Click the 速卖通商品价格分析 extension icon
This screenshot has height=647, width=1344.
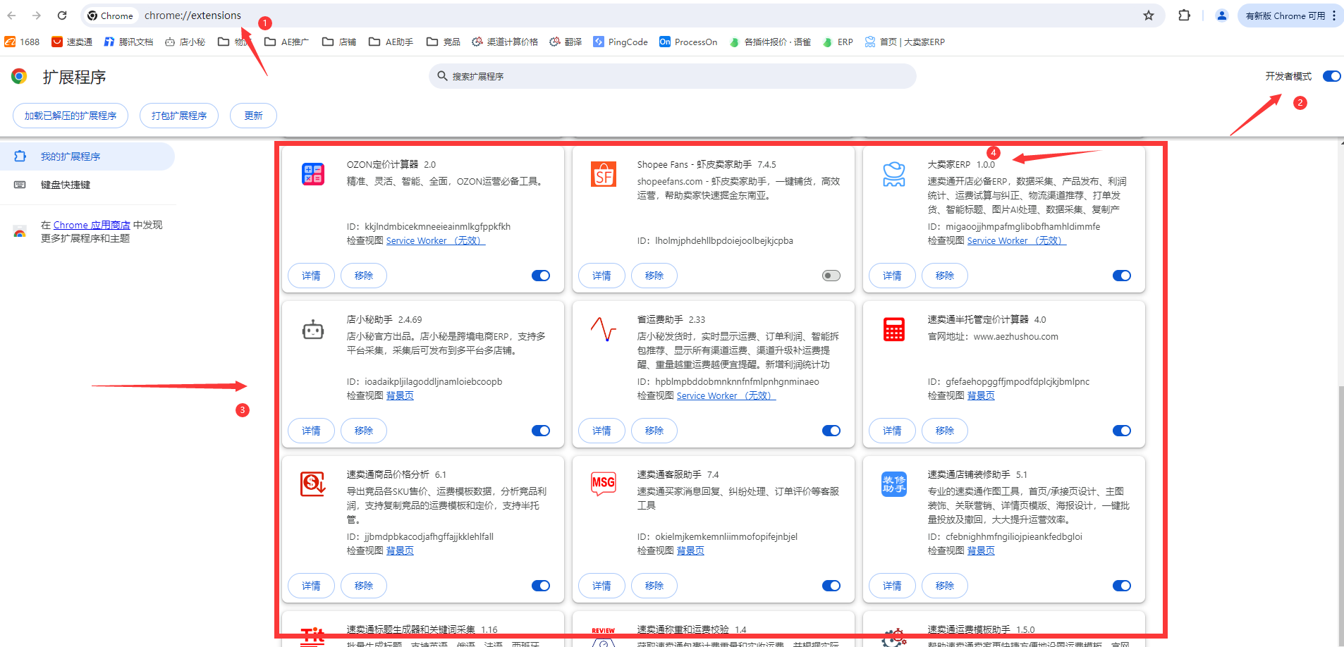point(313,484)
